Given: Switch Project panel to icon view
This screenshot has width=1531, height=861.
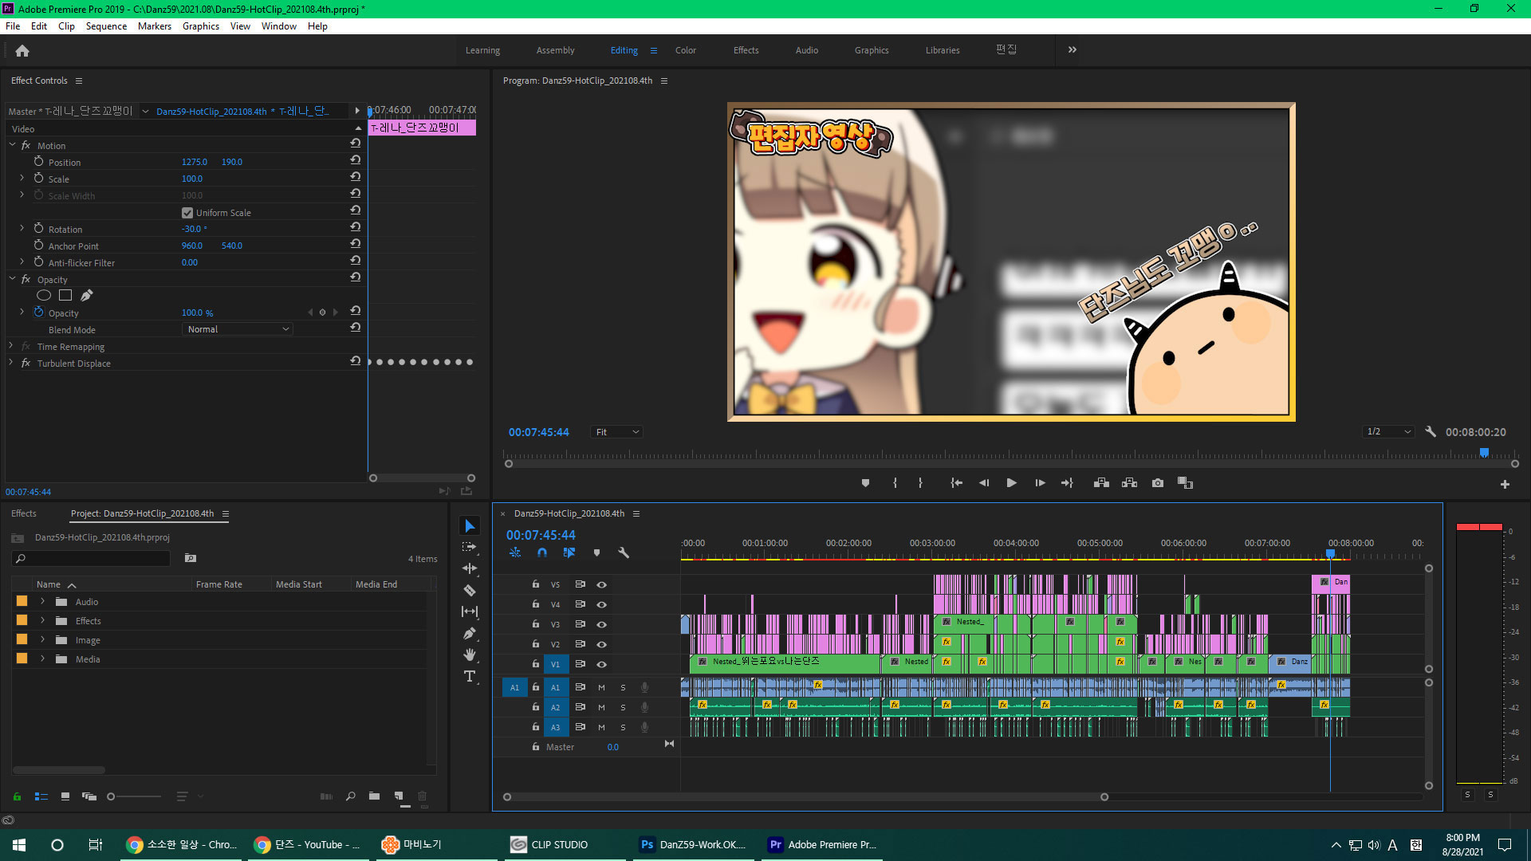Looking at the screenshot, I should [65, 796].
